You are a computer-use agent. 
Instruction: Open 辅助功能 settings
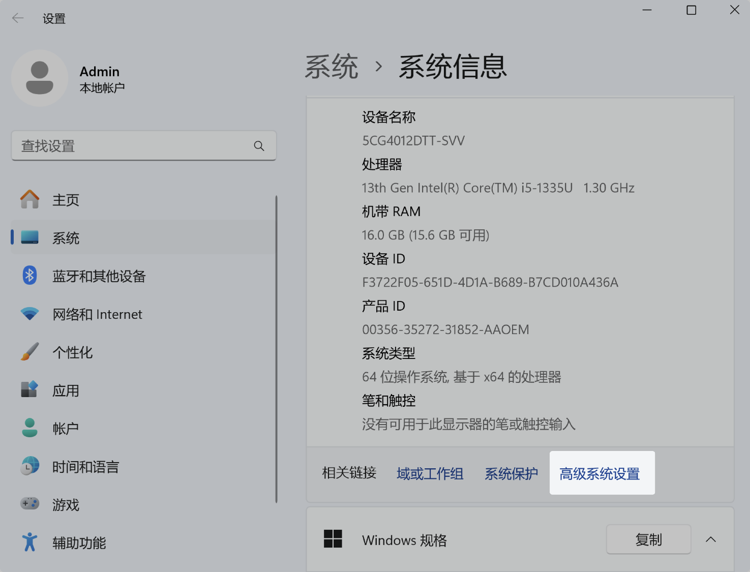pyautogui.click(x=143, y=543)
